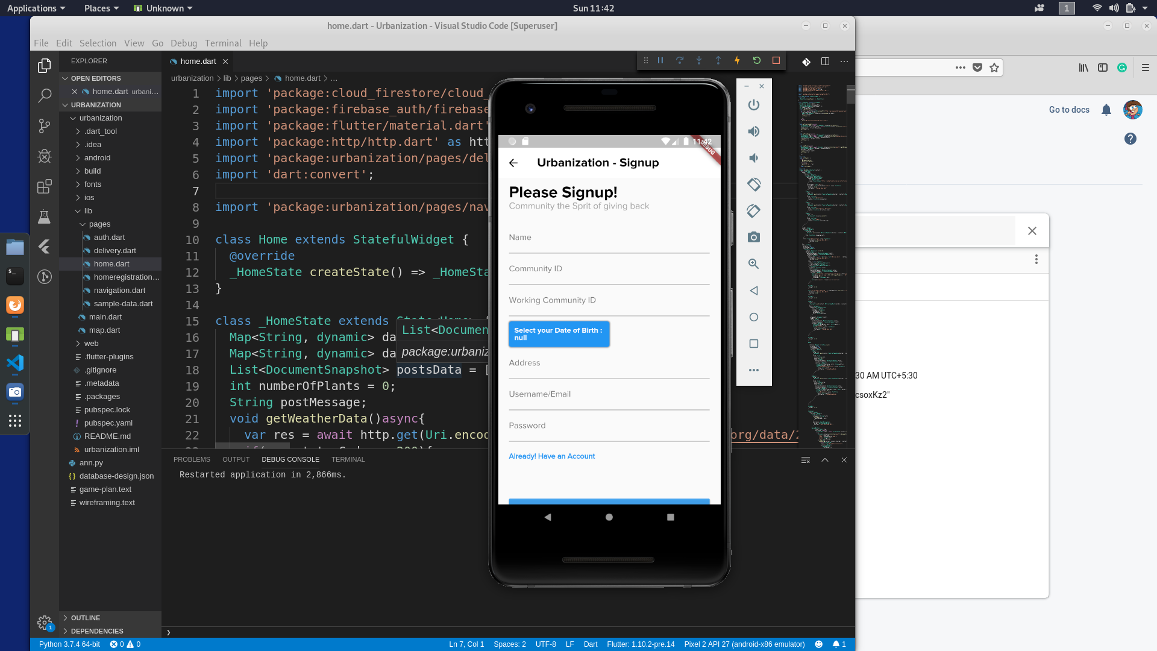The width and height of the screenshot is (1157, 651).
Task: Click the editor minimap code overview
Action: point(821,241)
